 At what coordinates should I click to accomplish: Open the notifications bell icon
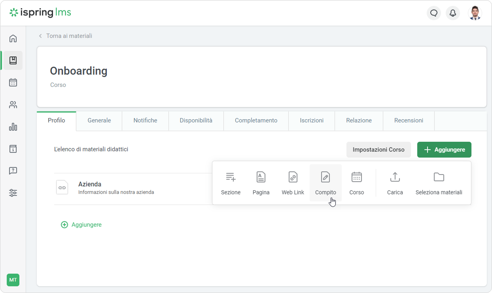tap(453, 13)
